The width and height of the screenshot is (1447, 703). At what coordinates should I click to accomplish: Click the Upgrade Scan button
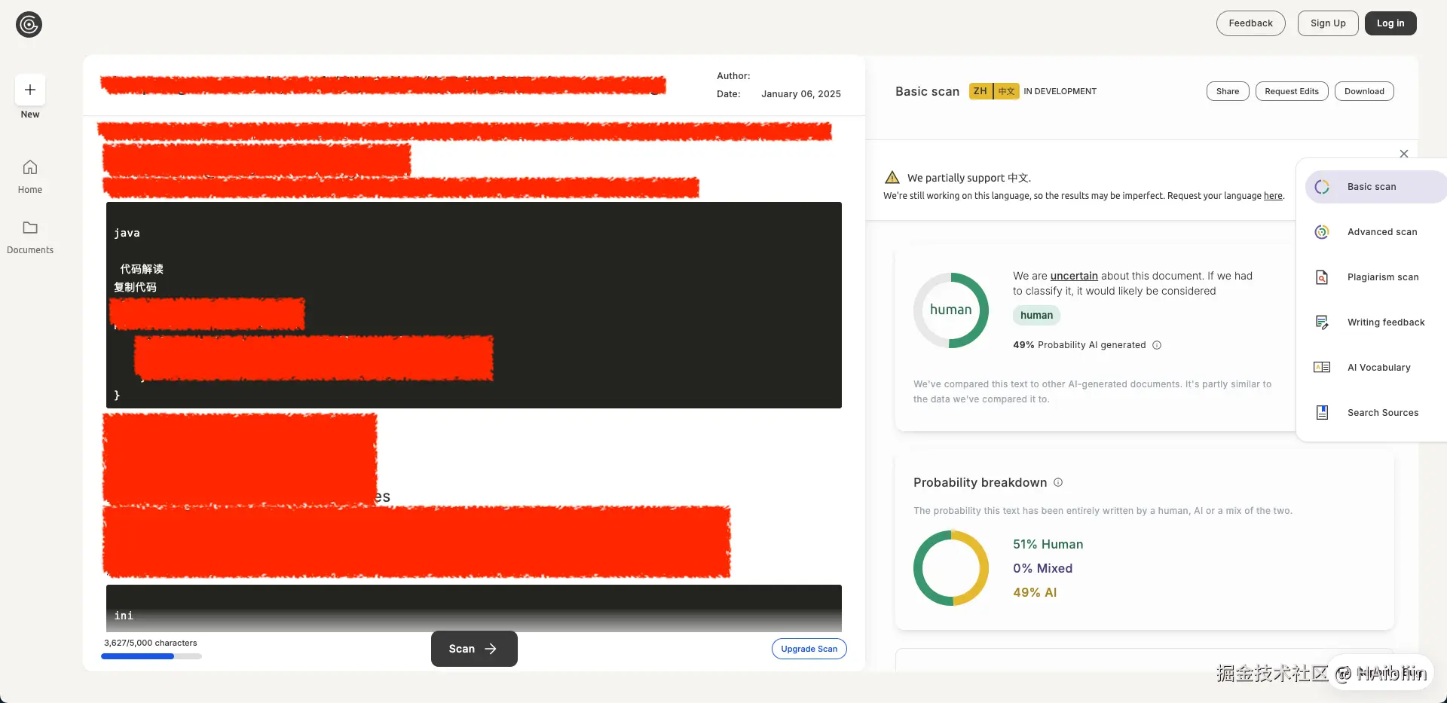[x=809, y=649]
